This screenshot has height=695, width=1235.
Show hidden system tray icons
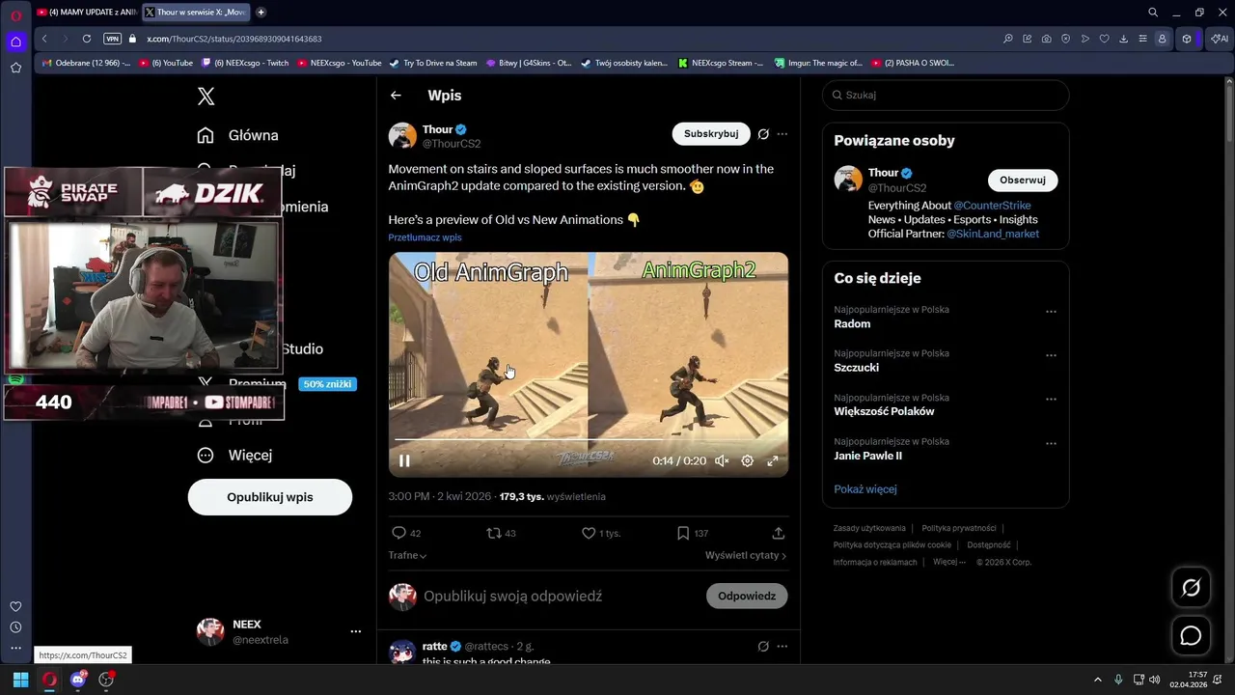(x=1097, y=680)
